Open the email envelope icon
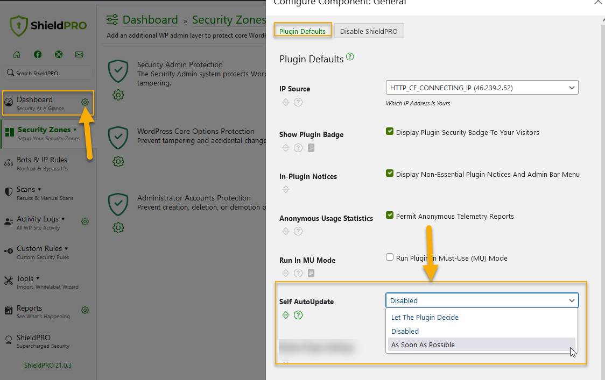The image size is (605, 380). coord(79,54)
